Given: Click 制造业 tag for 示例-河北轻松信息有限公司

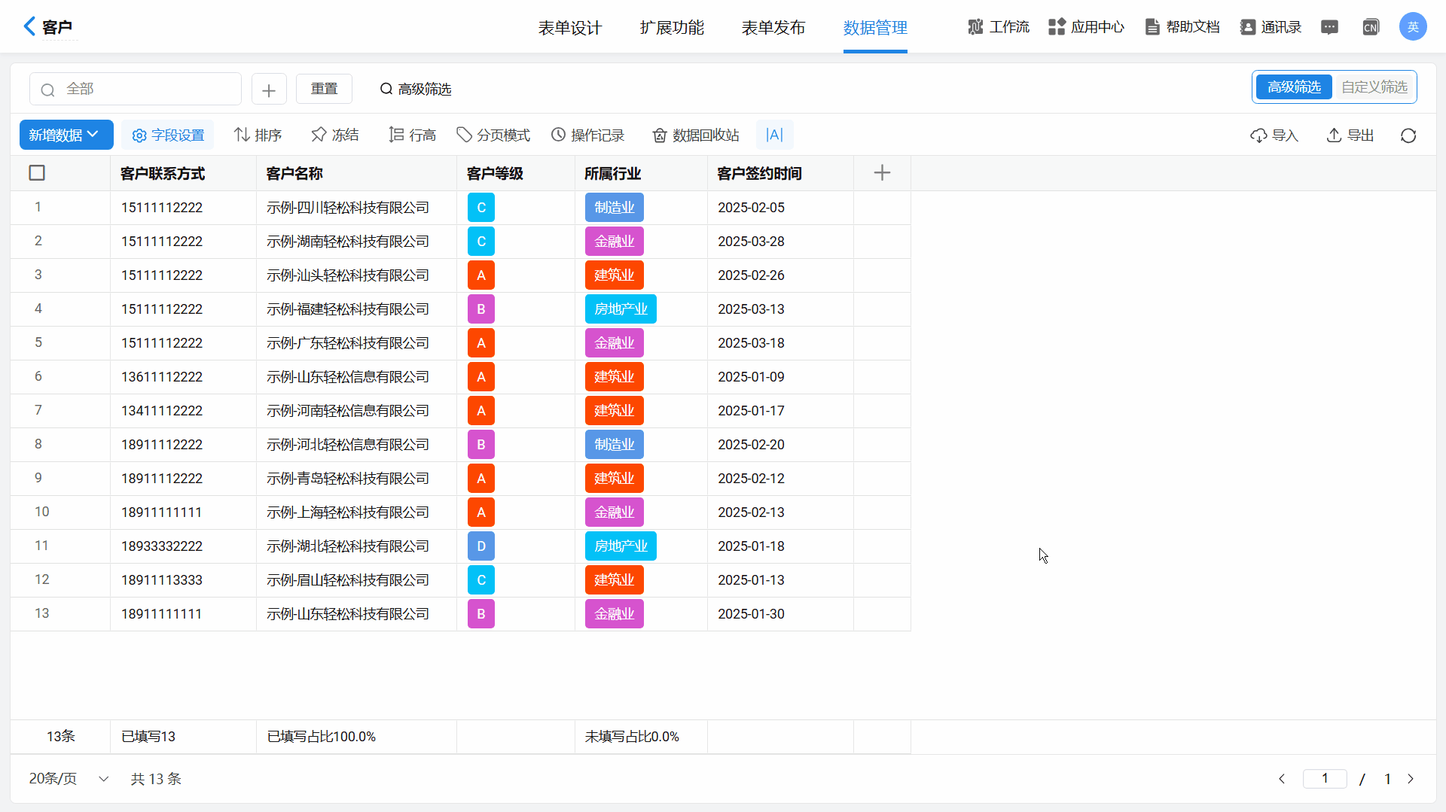Looking at the screenshot, I should tap(615, 445).
